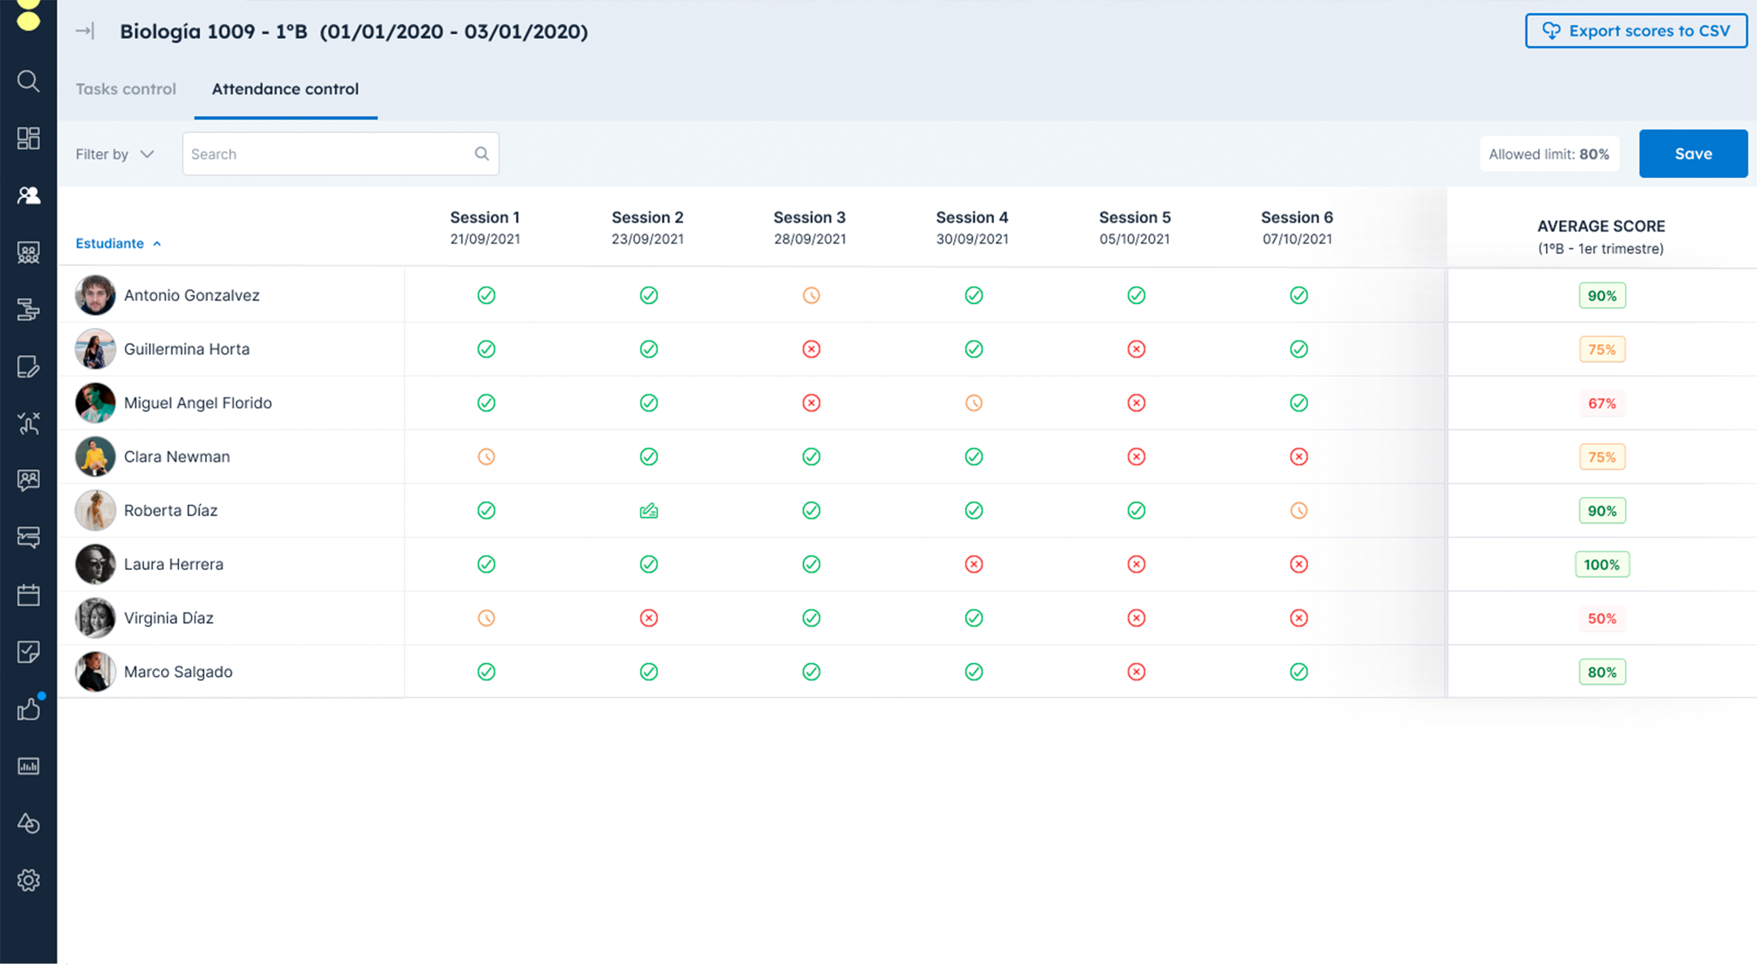The image size is (1757, 965).
Task: Open the dashboard grid icon in sidebar
Action: pos(28,138)
